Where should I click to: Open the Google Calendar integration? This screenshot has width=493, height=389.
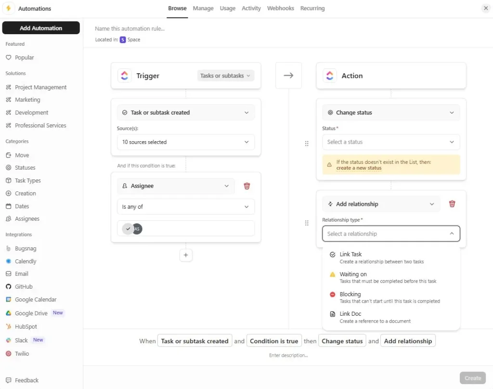pyautogui.click(x=31, y=300)
